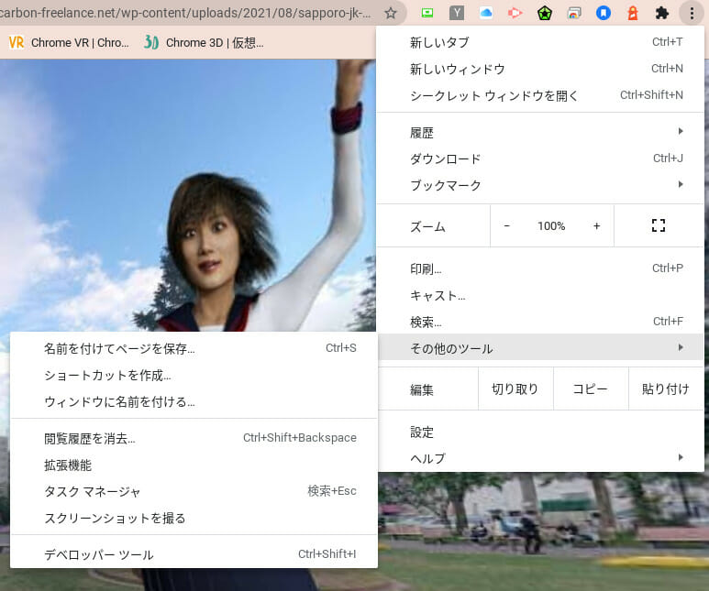Open the Chrome 3D bookmark
The width and height of the screenshot is (709, 591).
pyautogui.click(x=204, y=42)
